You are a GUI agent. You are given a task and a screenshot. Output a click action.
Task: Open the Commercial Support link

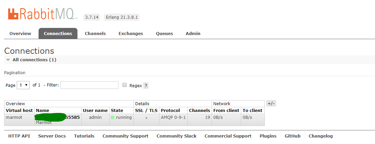(x=228, y=136)
